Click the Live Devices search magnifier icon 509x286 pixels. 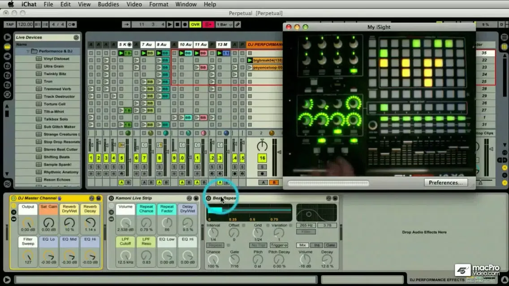[x=76, y=37]
